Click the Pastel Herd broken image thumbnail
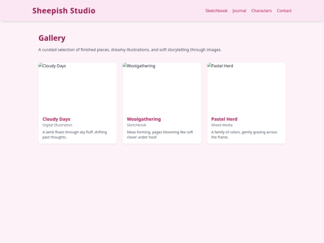The width and height of the screenshot is (324, 243). [x=247, y=88]
